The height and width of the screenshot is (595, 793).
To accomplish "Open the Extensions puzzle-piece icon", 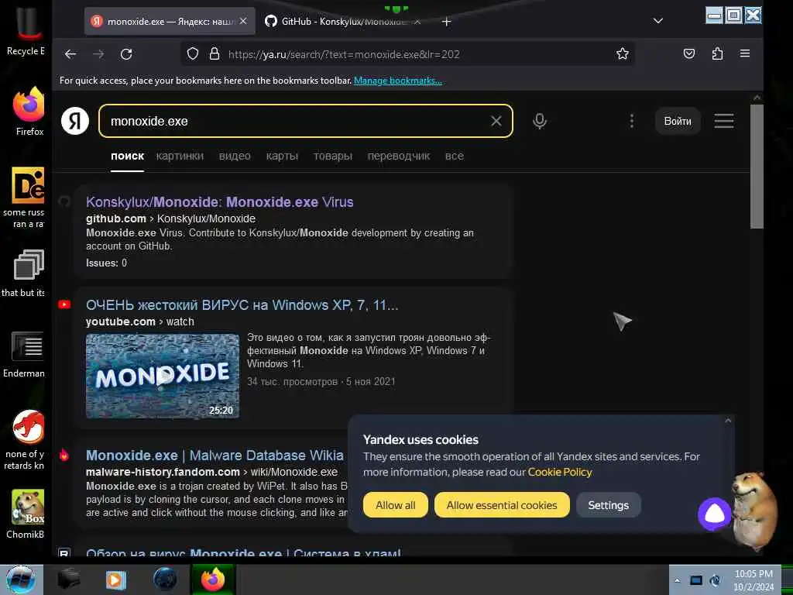I will click(x=717, y=53).
